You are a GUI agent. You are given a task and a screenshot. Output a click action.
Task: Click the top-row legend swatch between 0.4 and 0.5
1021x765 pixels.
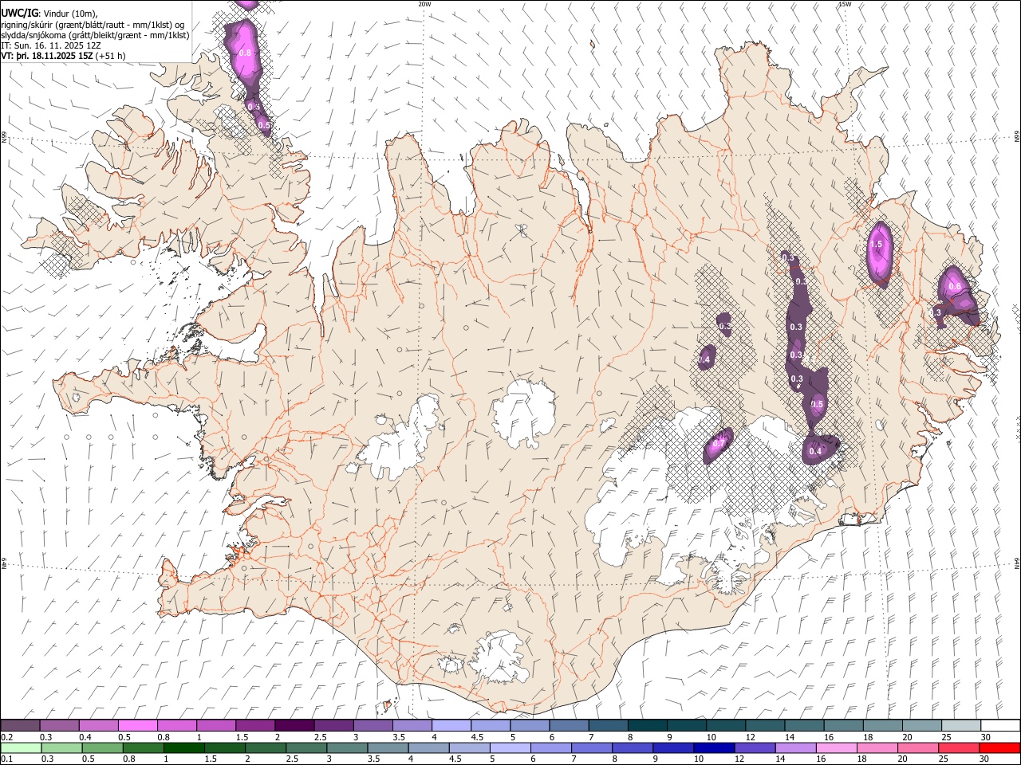pyautogui.click(x=99, y=725)
